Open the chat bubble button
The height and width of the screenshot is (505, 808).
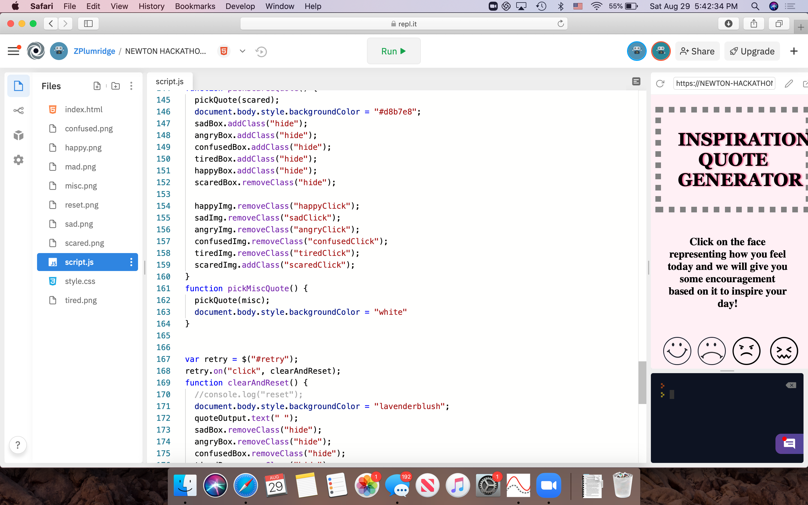click(x=789, y=444)
